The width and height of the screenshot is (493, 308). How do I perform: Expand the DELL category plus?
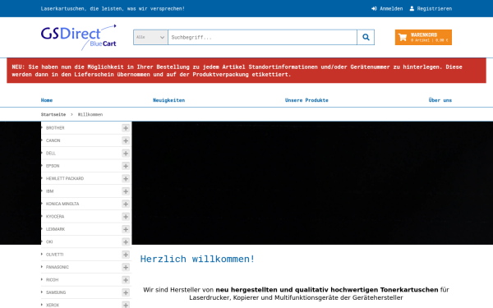126,154
